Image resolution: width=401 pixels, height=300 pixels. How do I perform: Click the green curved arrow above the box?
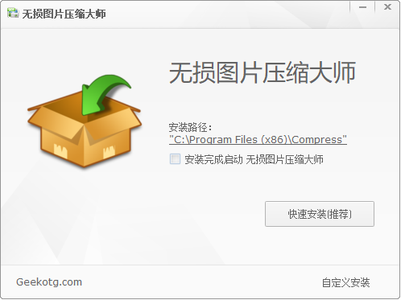[x=105, y=94]
